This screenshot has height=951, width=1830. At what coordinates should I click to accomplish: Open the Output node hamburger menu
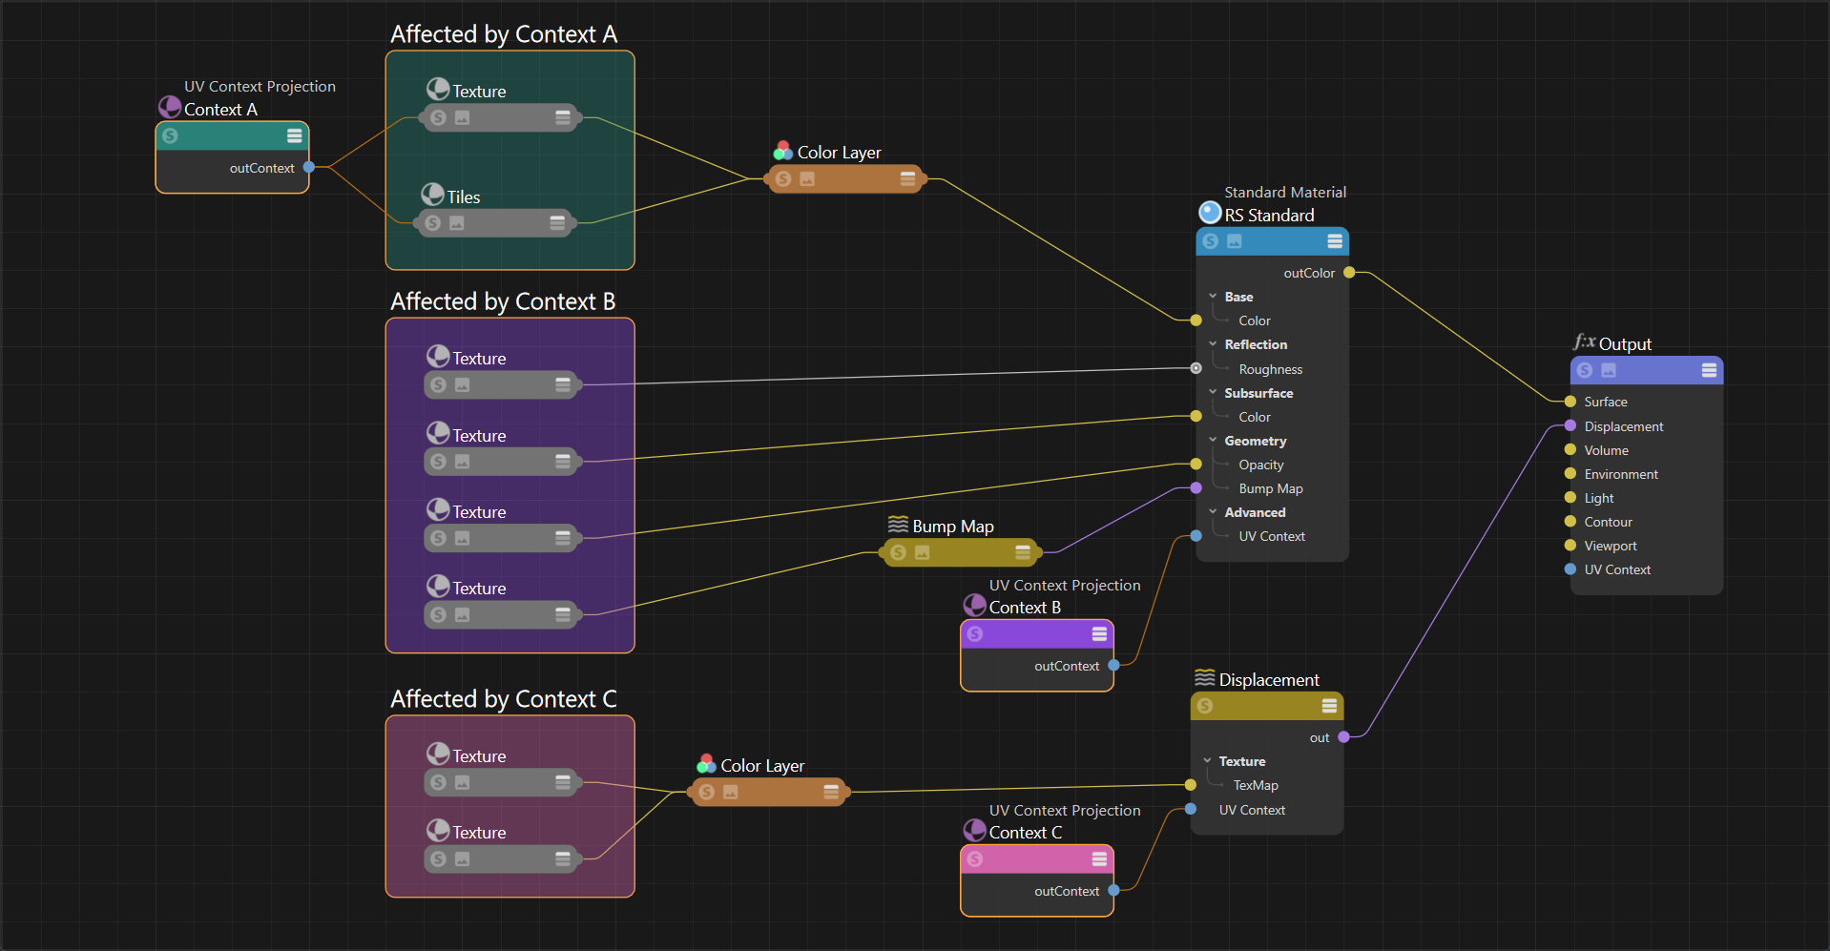(1709, 370)
